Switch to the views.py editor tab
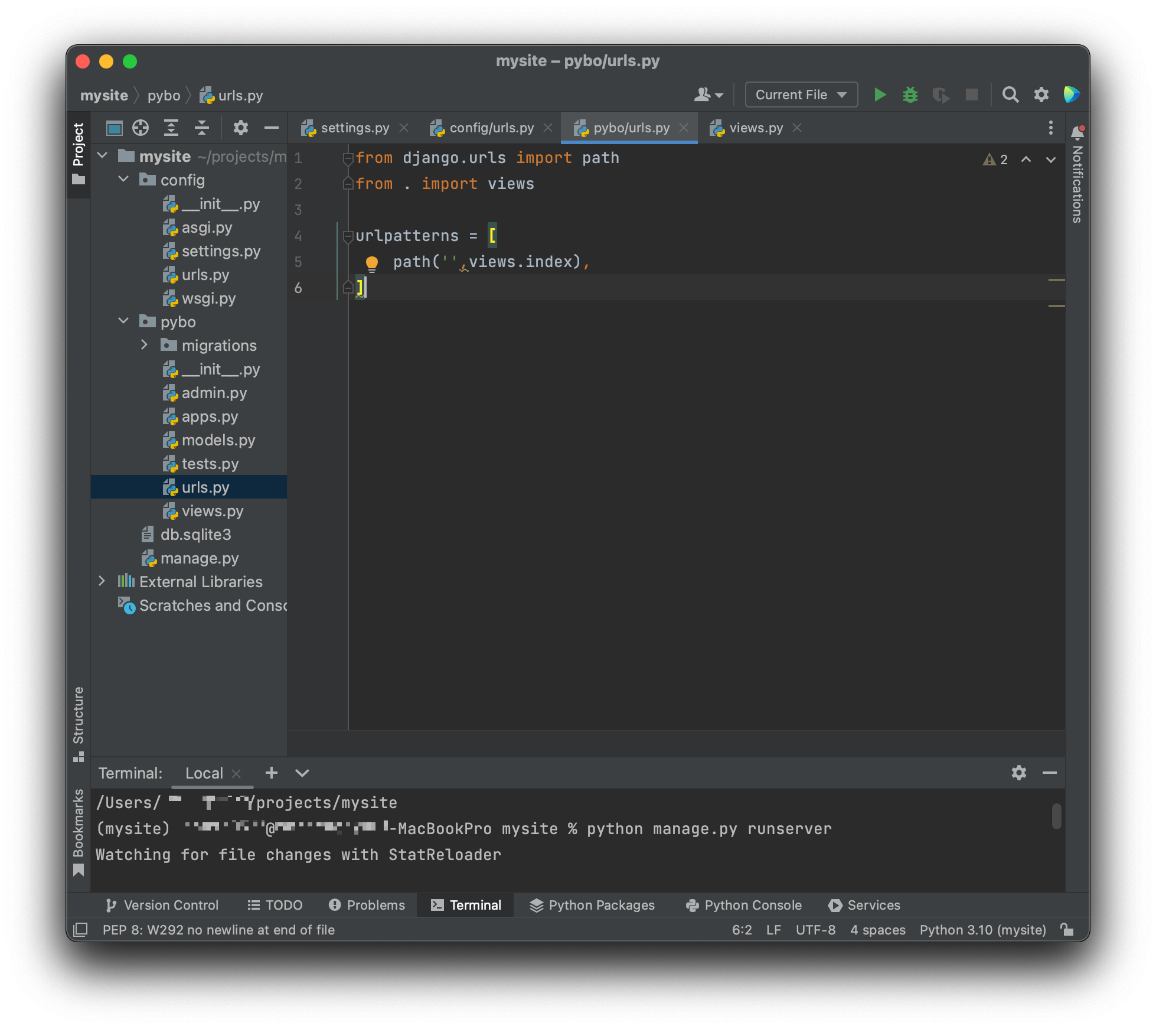The image size is (1156, 1029). coord(755,128)
